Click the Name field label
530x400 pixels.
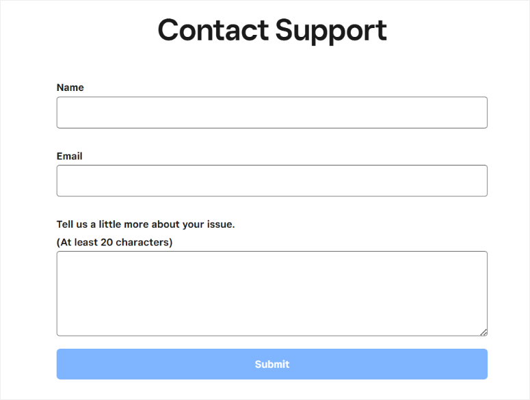[x=70, y=88]
